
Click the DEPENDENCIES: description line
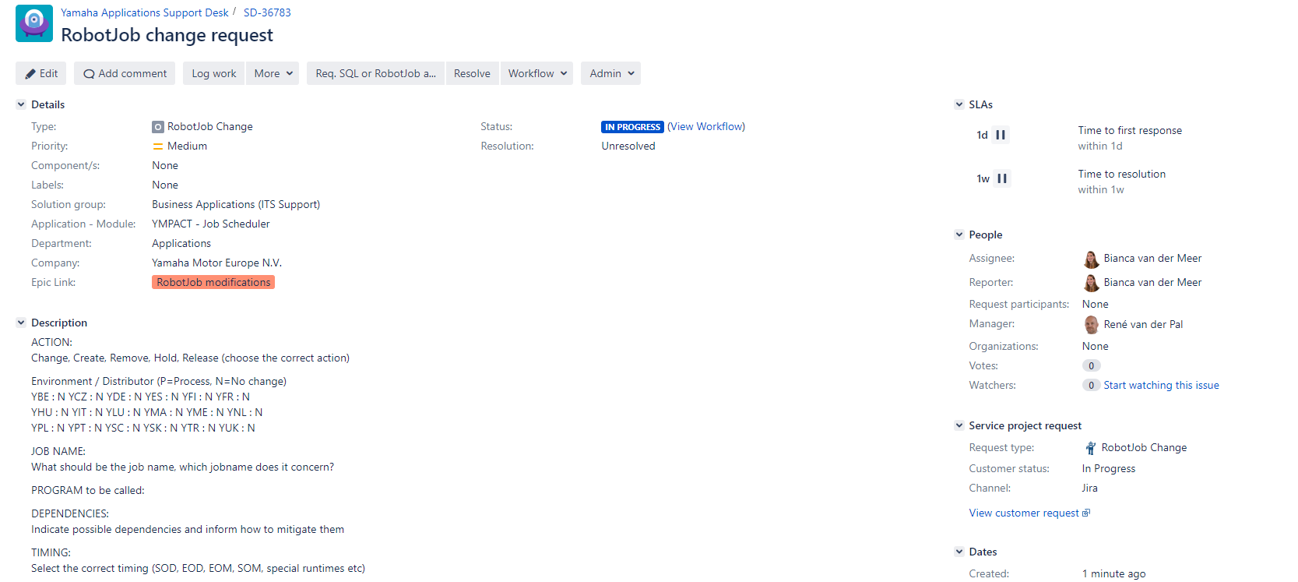70,513
